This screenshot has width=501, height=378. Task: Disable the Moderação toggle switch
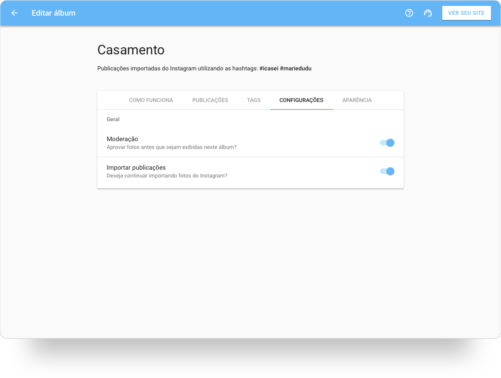(387, 143)
